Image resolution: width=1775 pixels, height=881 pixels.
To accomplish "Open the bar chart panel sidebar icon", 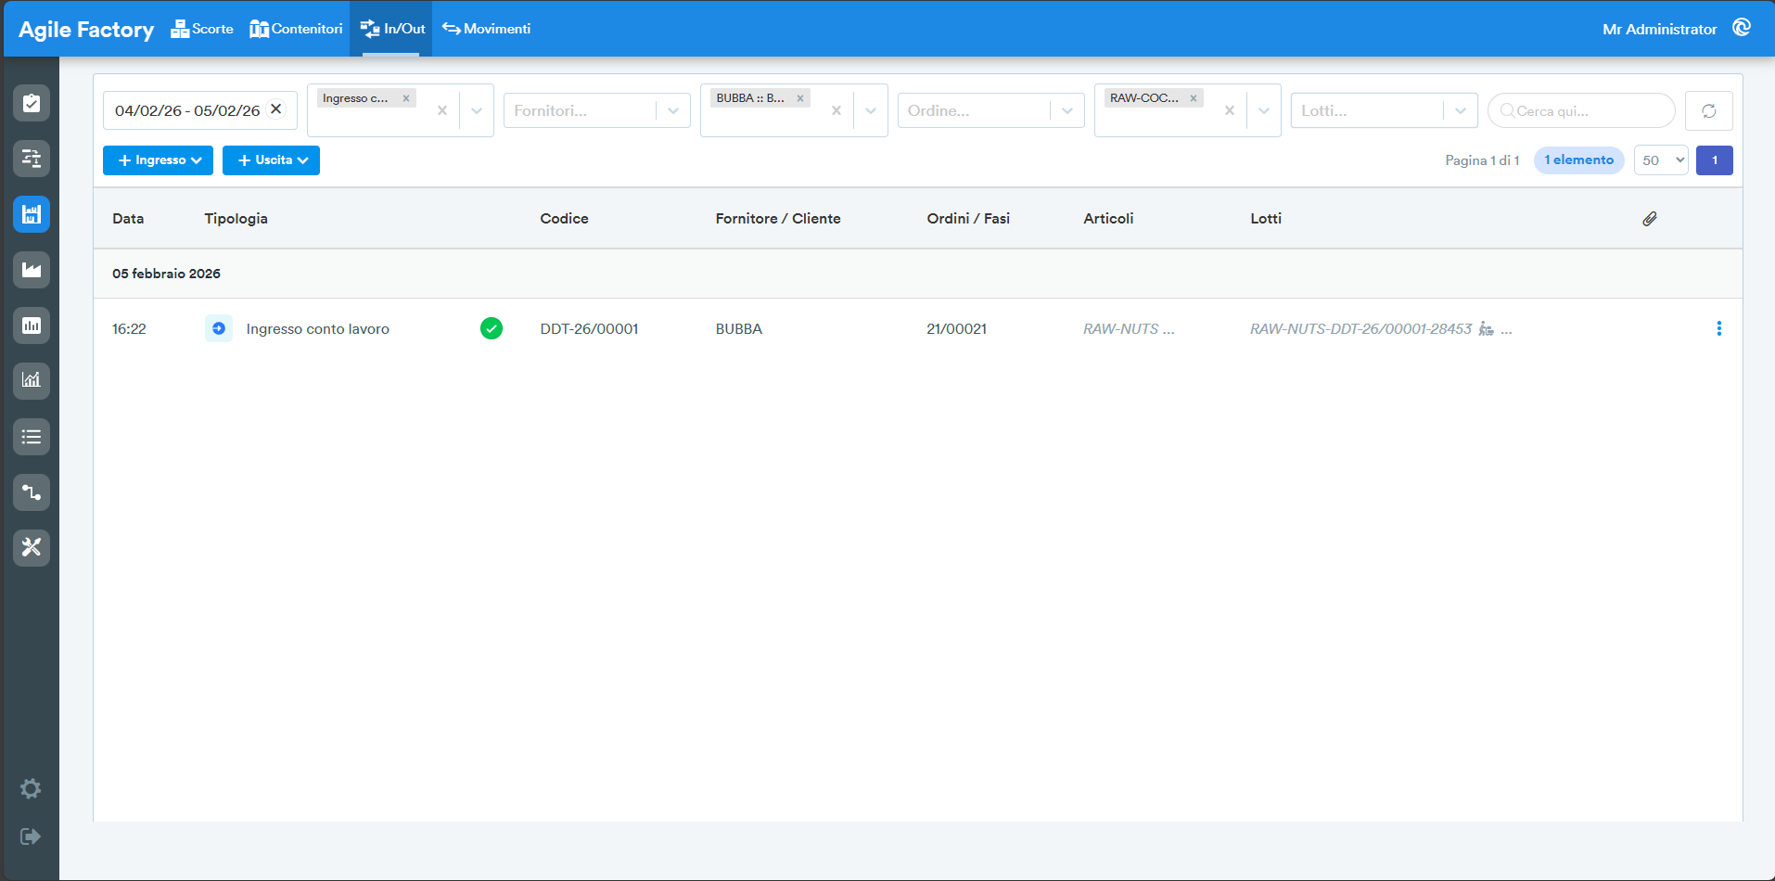I will point(32,326).
